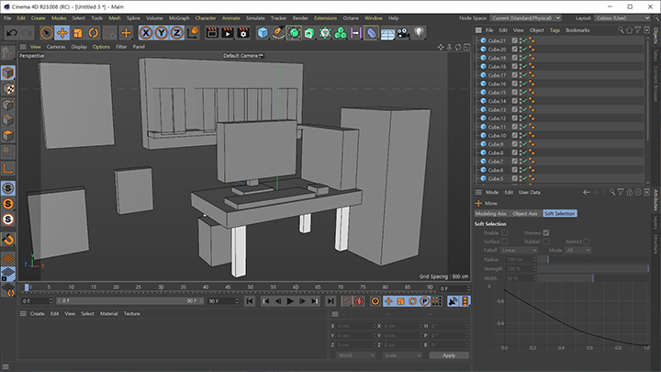This screenshot has height=372, width=661.
Task: Toggle the Restrict checkbox
Action: (587, 242)
